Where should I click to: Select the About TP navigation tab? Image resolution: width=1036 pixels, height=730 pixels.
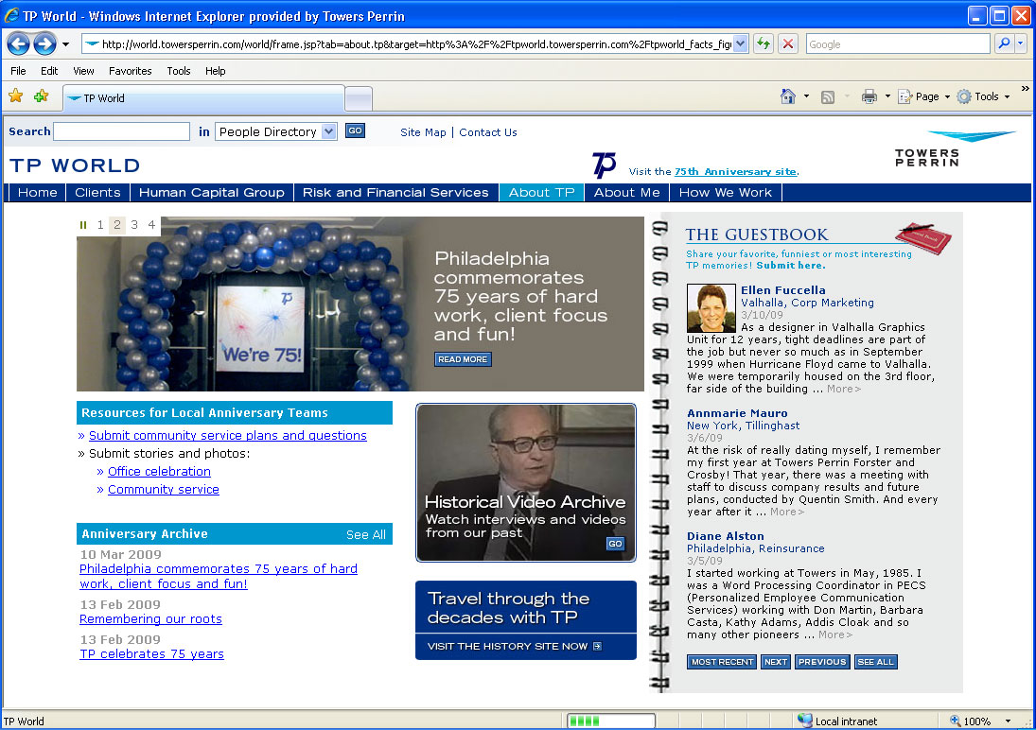(x=542, y=192)
